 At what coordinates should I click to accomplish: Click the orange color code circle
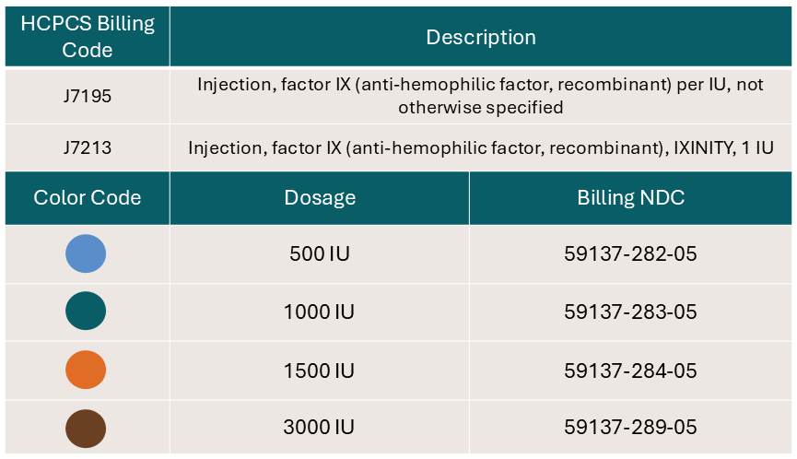pyautogui.click(x=86, y=370)
